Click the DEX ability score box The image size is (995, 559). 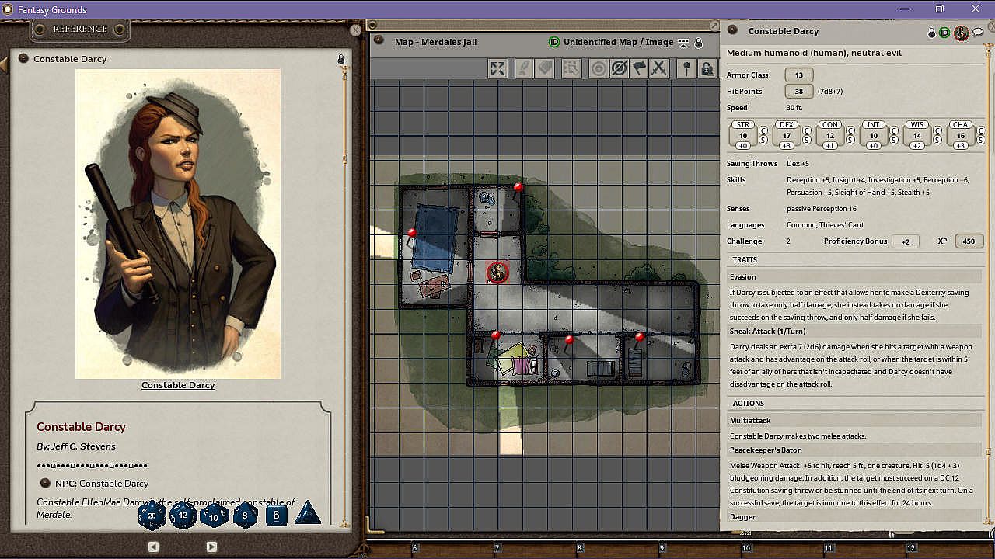[787, 135]
